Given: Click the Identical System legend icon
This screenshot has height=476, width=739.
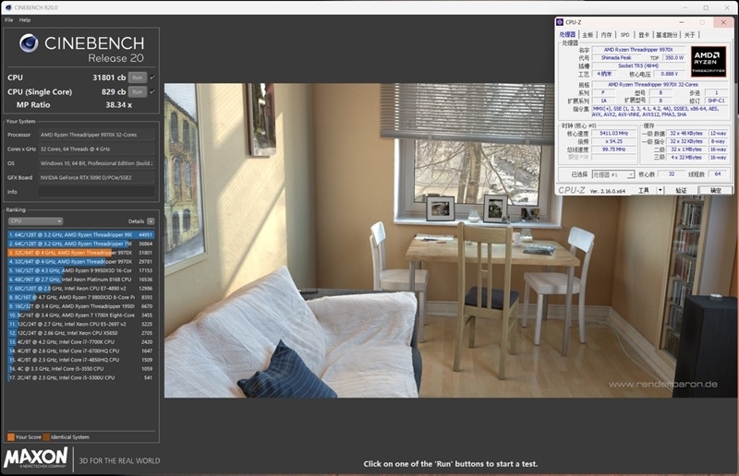Looking at the screenshot, I should (x=46, y=436).
